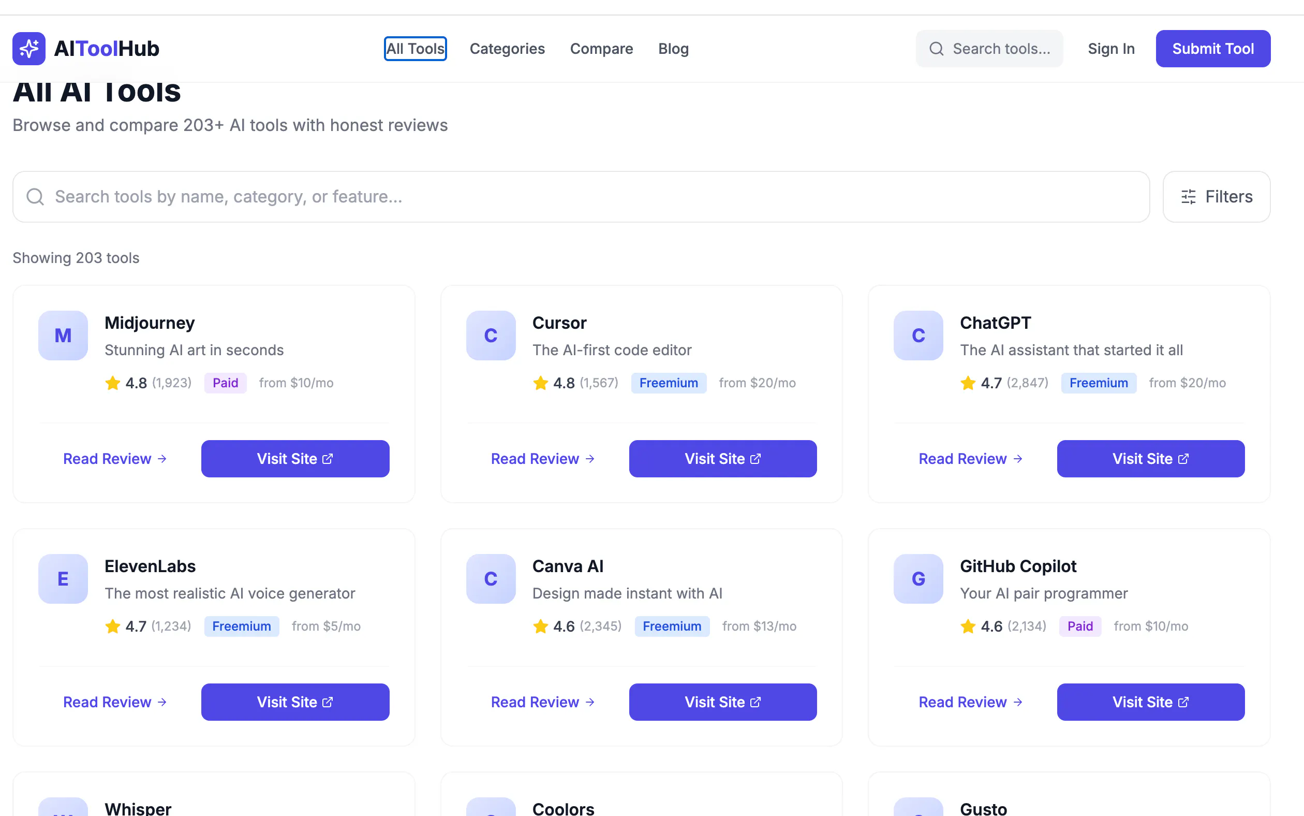Read the Canva AI review
This screenshot has height=816, width=1304.
tap(542, 702)
